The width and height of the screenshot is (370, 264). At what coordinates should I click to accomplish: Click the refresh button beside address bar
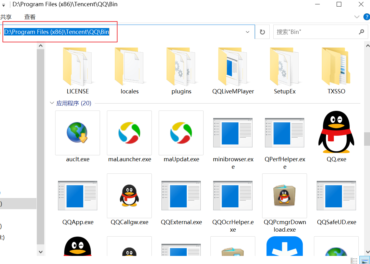[x=262, y=32]
